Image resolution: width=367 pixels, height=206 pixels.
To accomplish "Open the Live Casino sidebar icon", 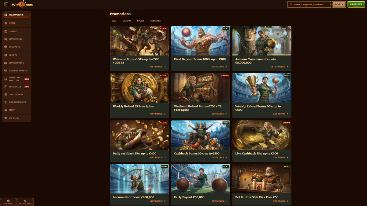I will tap(6, 39).
